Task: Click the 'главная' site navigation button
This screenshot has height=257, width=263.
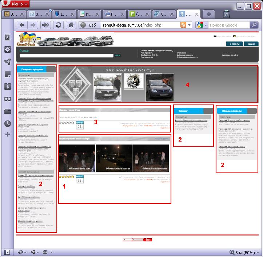Action: point(251,44)
